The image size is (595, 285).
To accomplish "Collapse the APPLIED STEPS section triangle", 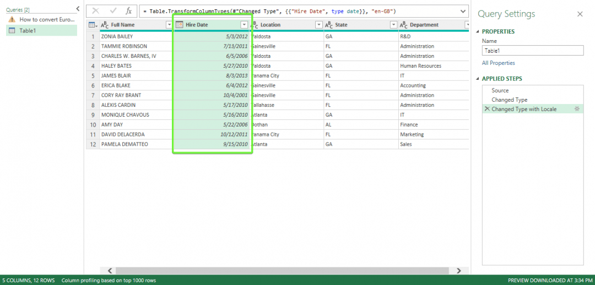I will click(x=479, y=79).
